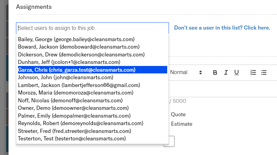Assign Dunham, Jeff to this job
Screen dimensions: 277x155
(x=69, y=62)
